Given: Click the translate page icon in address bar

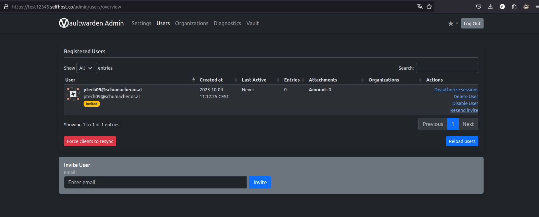Looking at the screenshot, I should pyautogui.click(x=420, y=7).
